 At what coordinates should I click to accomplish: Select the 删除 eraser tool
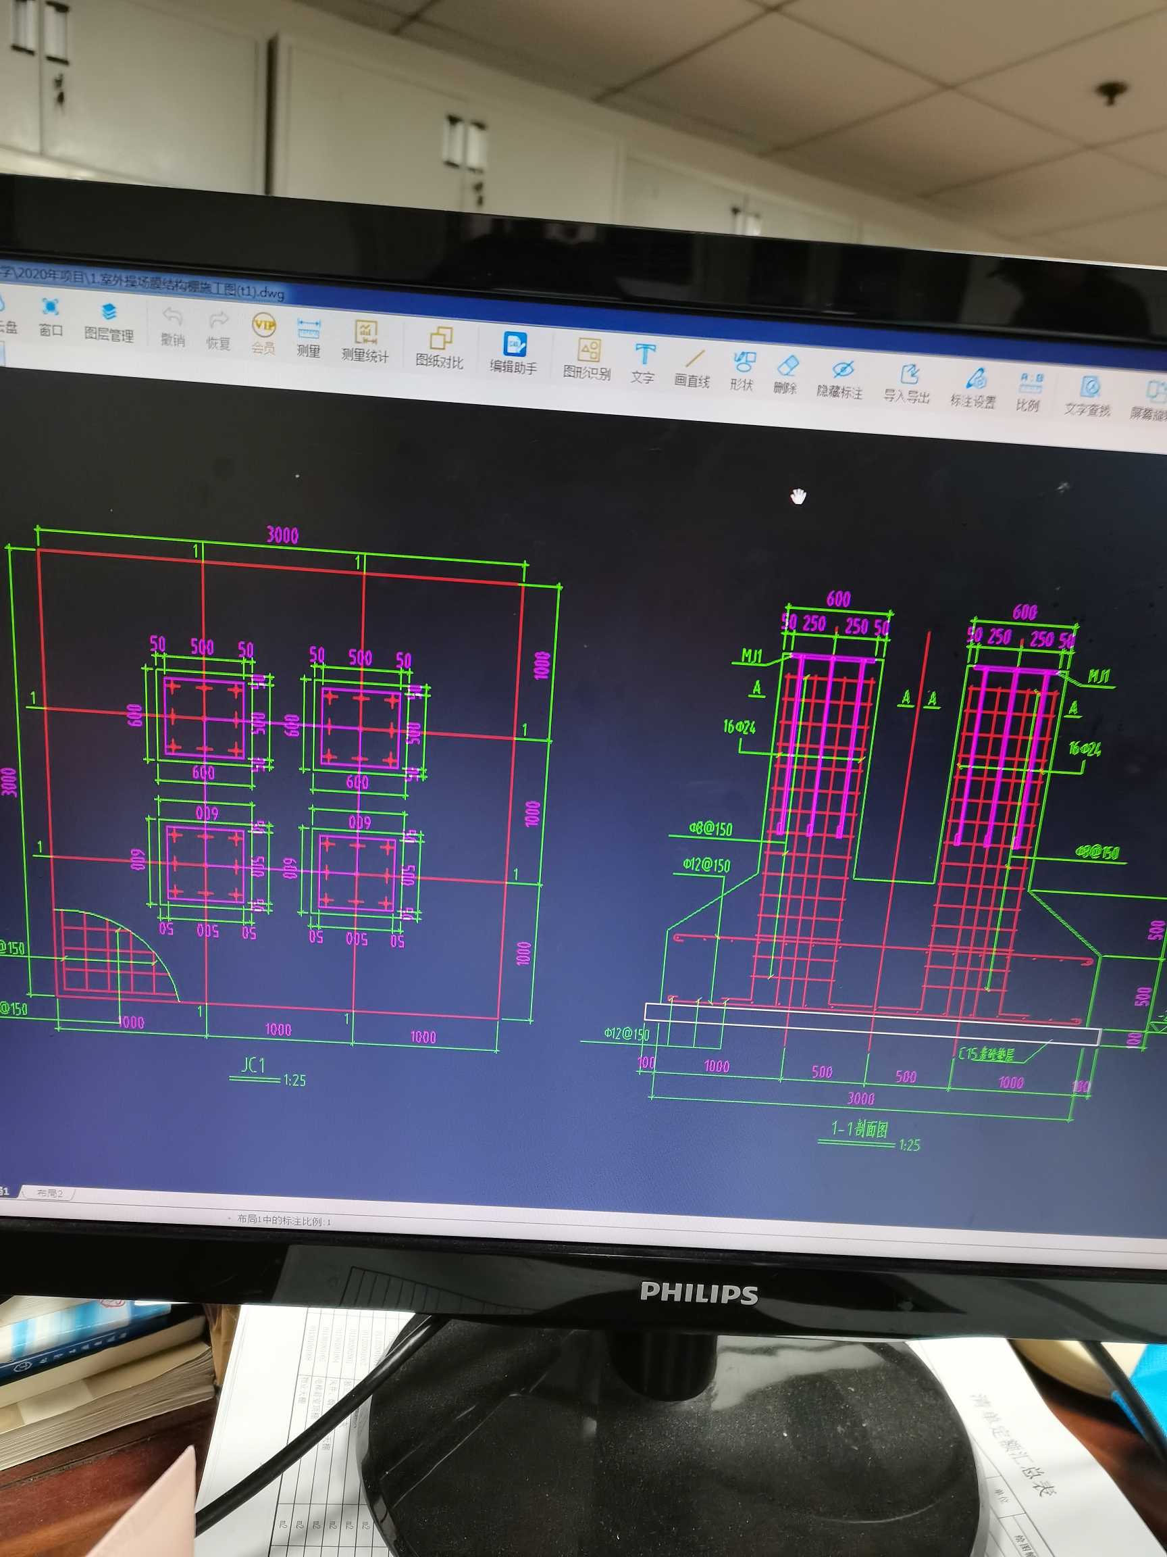tap(785, 374)
